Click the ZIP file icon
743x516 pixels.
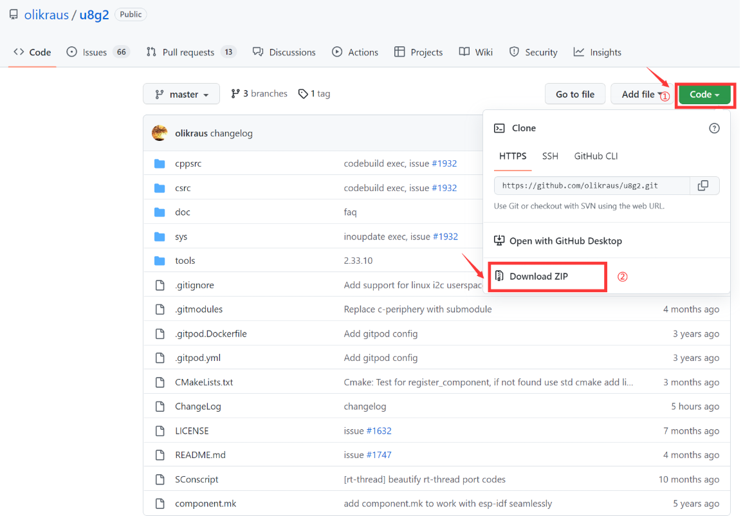point(499,276)
